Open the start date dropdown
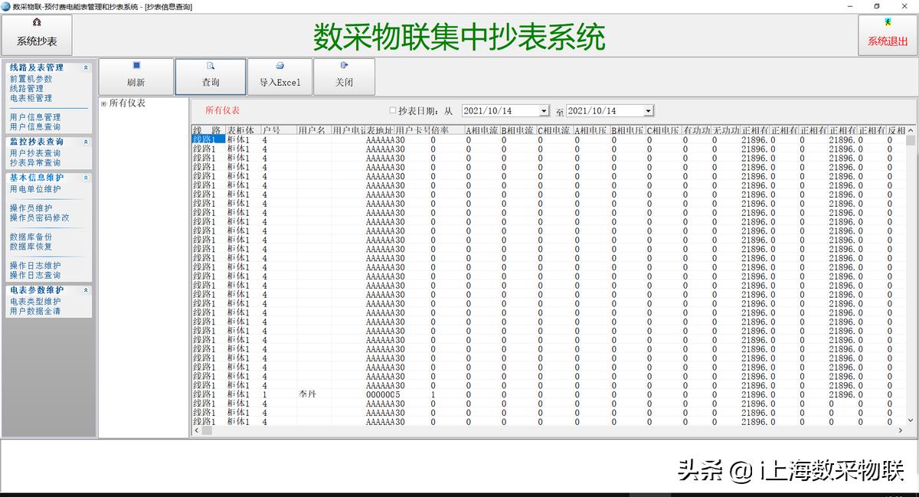Viewport: 919px width, 497px height. pos(544,111)
